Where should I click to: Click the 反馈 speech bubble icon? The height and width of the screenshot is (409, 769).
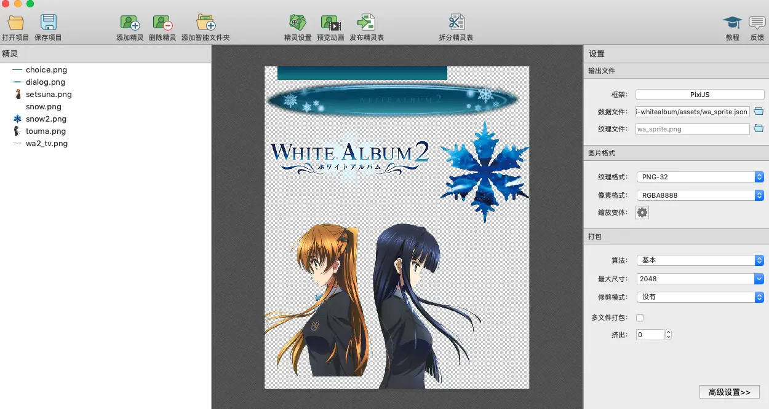coord(757,23)
